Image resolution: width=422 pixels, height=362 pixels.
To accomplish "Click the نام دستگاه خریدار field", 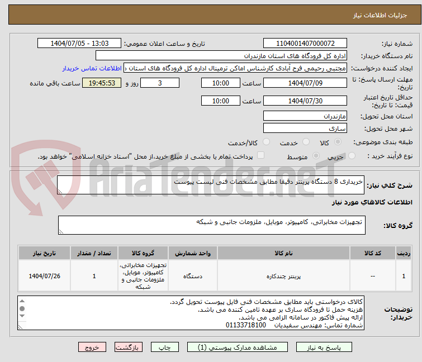I will pos(221,56).
